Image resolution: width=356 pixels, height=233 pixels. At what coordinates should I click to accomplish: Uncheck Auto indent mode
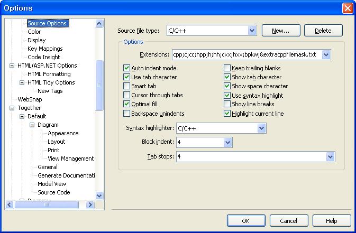pyautogui.click(x=127, y=68)
